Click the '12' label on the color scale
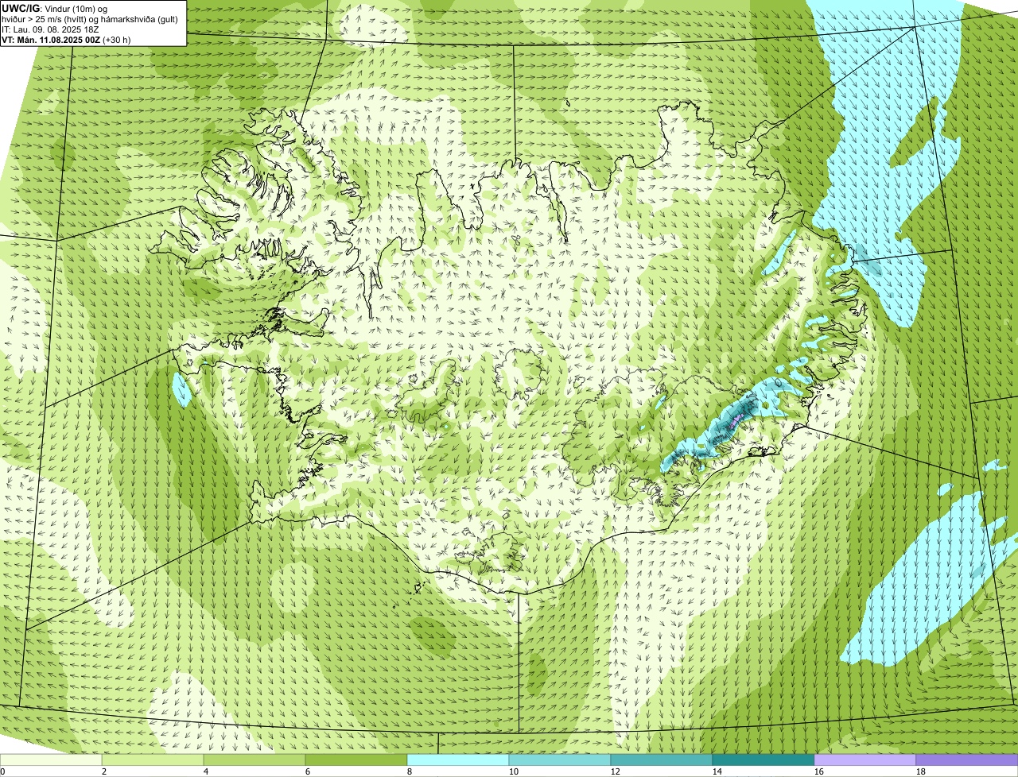 616,771
